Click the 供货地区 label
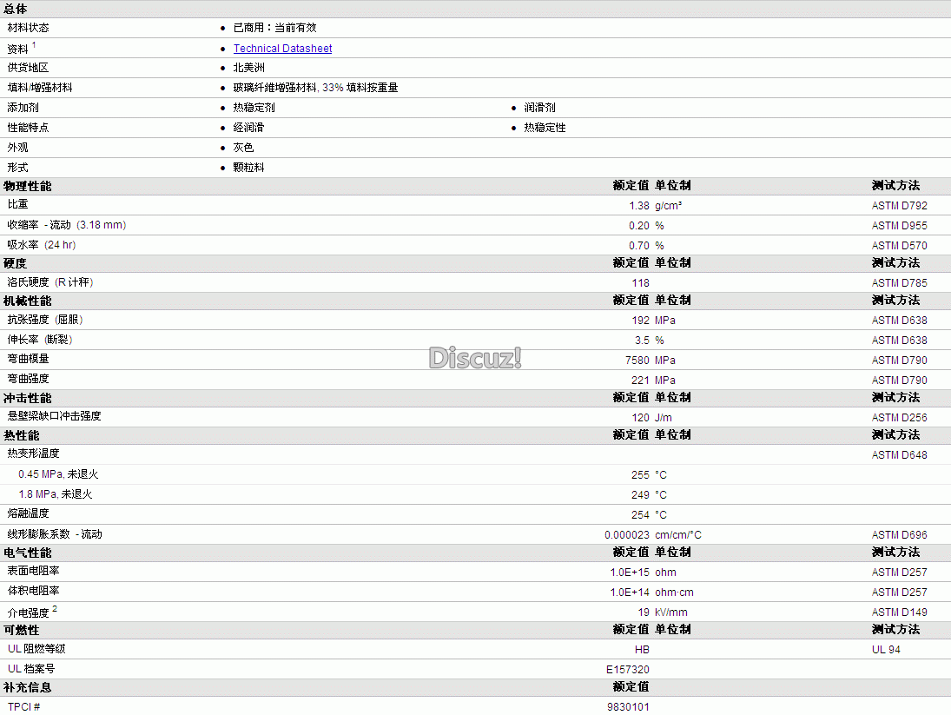 (28, 68)
